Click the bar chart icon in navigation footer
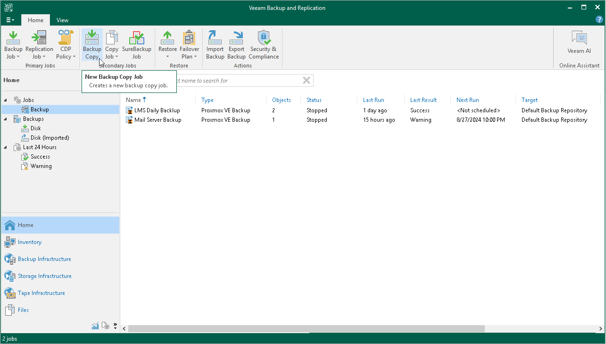Screen dimensions: 606x344 pyautogui.click(x=95, y=326)
